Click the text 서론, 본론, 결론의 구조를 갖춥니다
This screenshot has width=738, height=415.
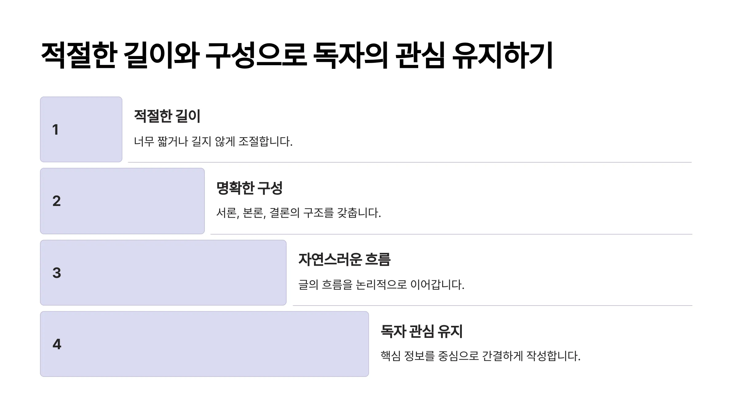point(299,213)
